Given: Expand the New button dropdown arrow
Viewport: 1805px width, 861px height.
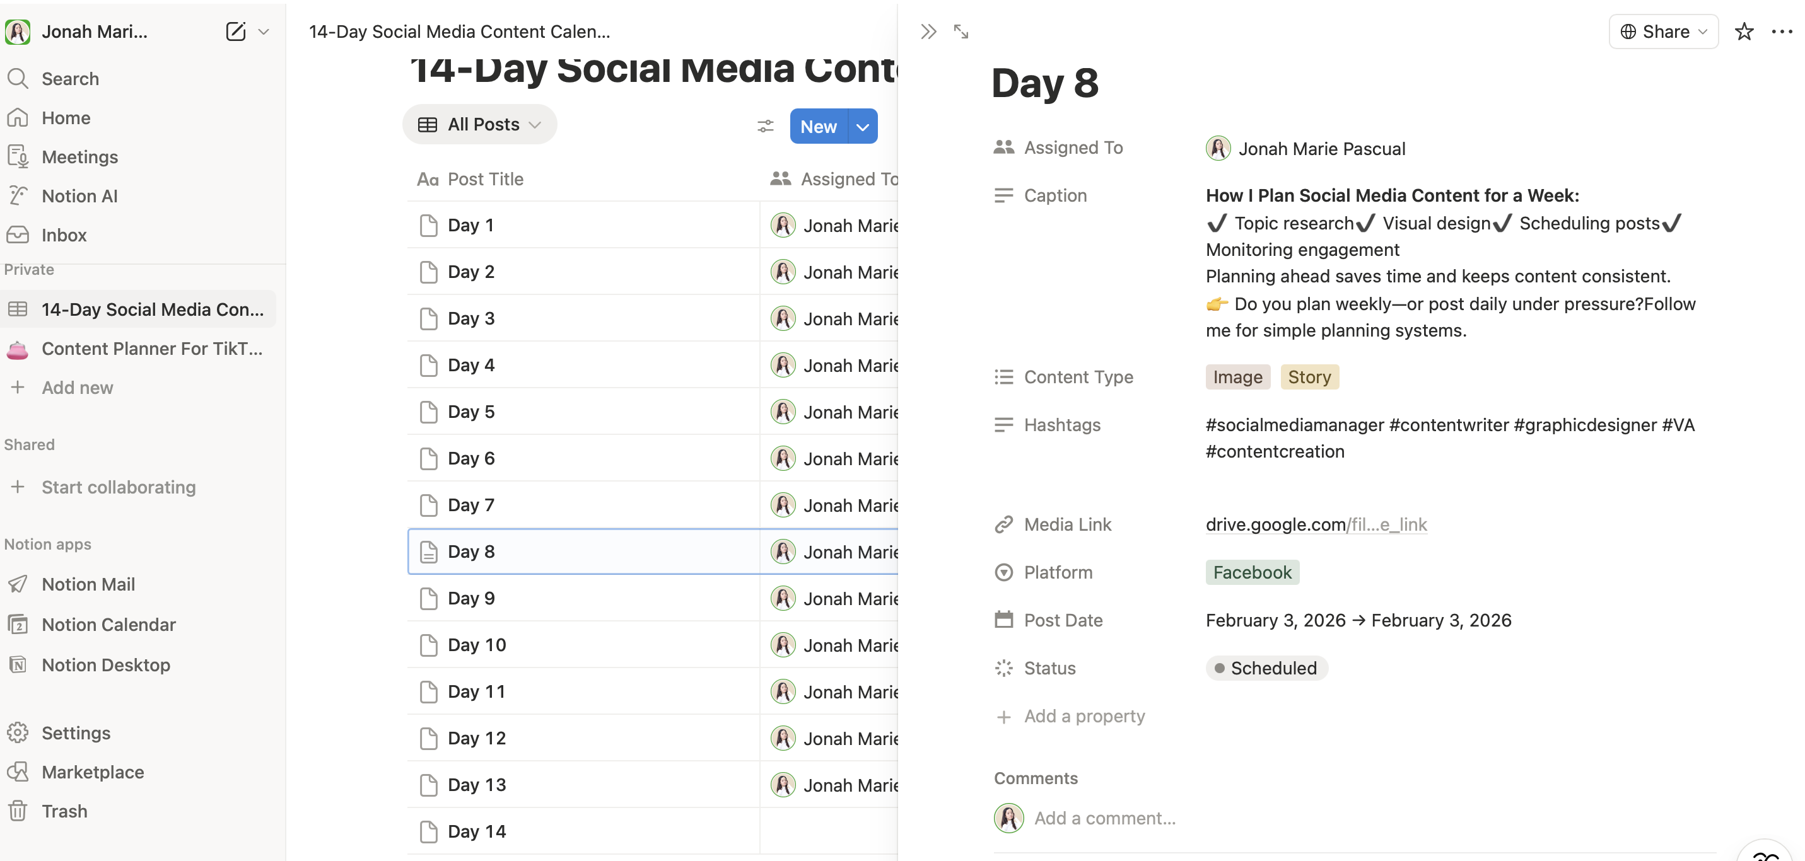Looking at the screenshot, I should pyautogui.click(x=863, y=127).
